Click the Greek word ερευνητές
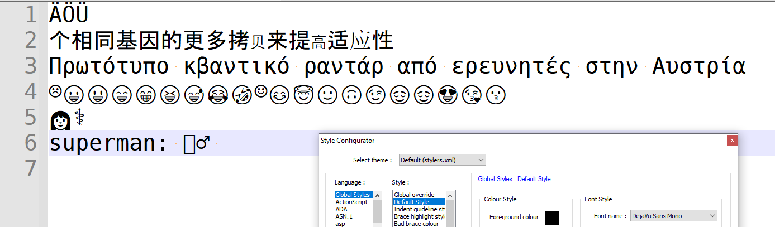 tap(511, 66)
